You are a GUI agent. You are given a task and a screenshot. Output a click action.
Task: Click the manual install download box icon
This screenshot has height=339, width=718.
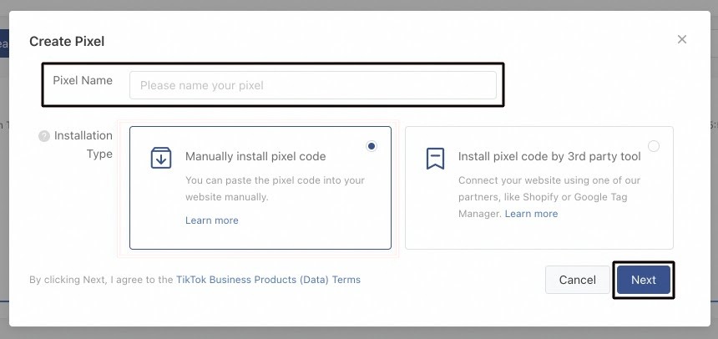click(x=160, y=158)
